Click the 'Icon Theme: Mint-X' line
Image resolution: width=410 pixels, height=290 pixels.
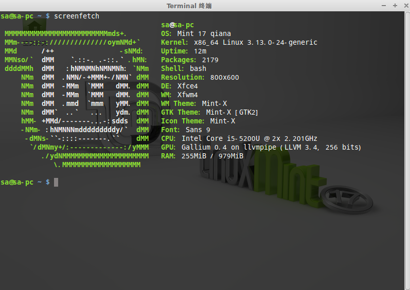click(x=198, y=121)
